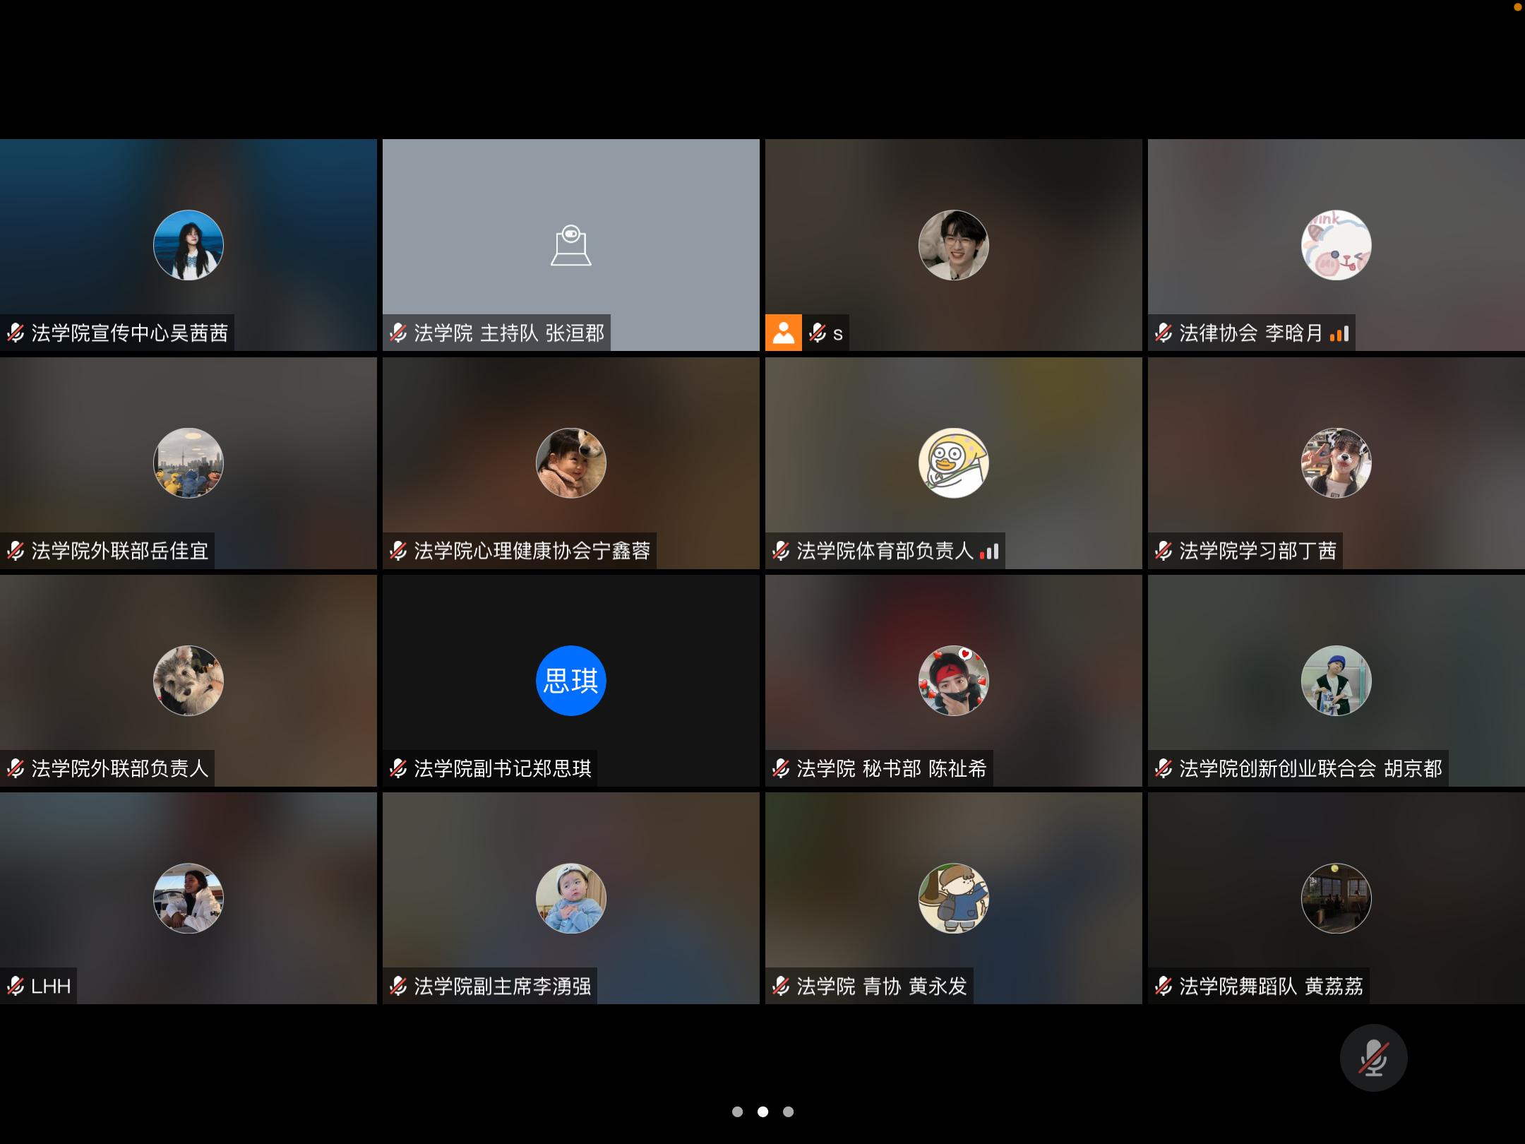Click the 法学院学习部丁茜 avatar

tap(1336, 463)
